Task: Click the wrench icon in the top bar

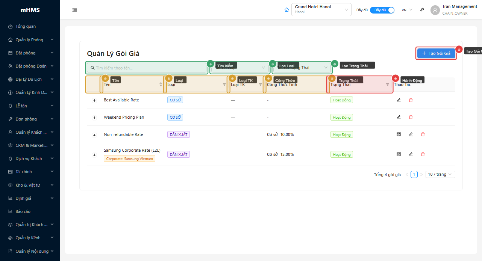Action: click(x=422, y=10)
